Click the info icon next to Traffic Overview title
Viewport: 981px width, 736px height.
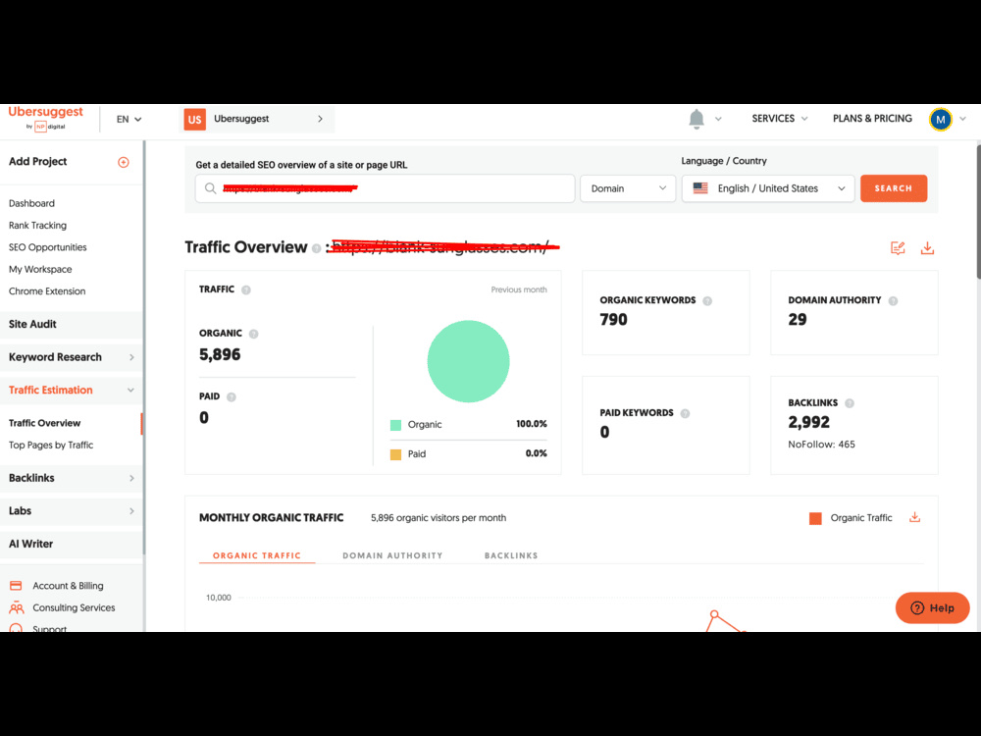point(317,248)
